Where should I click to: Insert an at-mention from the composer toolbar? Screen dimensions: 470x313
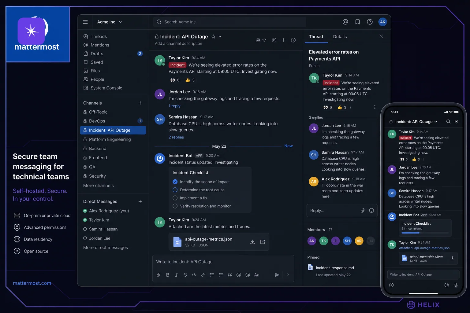coord(248,275)
